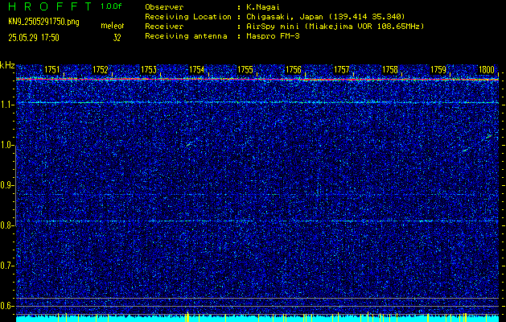Click the kHz axis unit label
This screenshot has width=506, height=322.
coord(8,65)
